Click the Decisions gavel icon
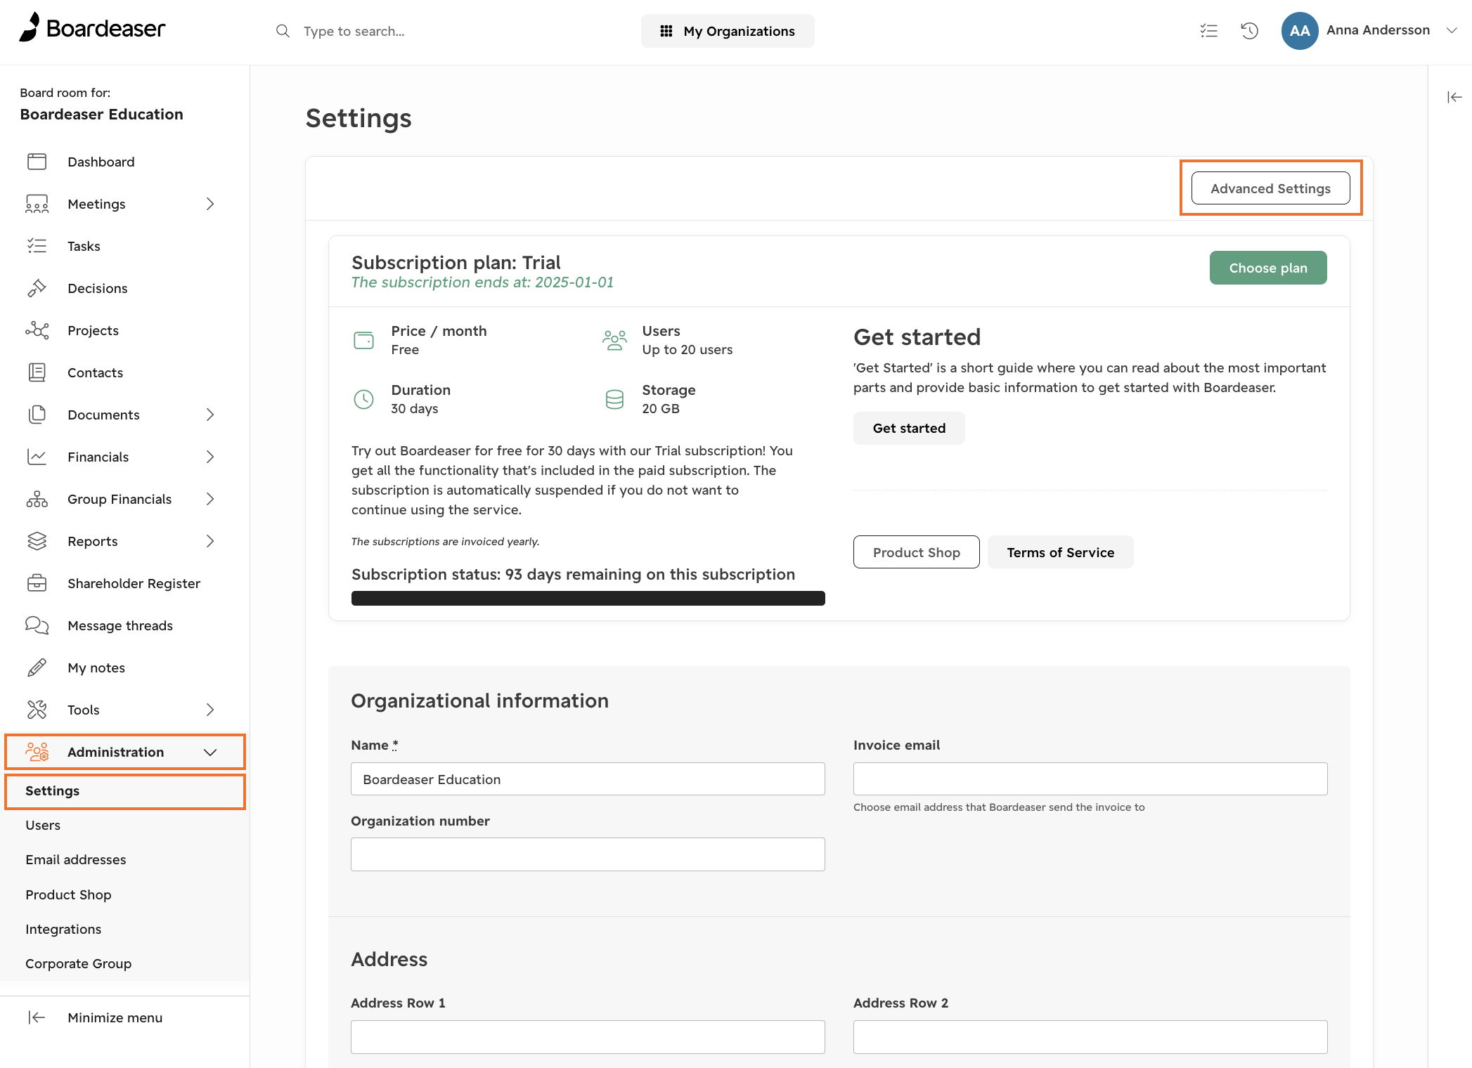 click(37, 288)
